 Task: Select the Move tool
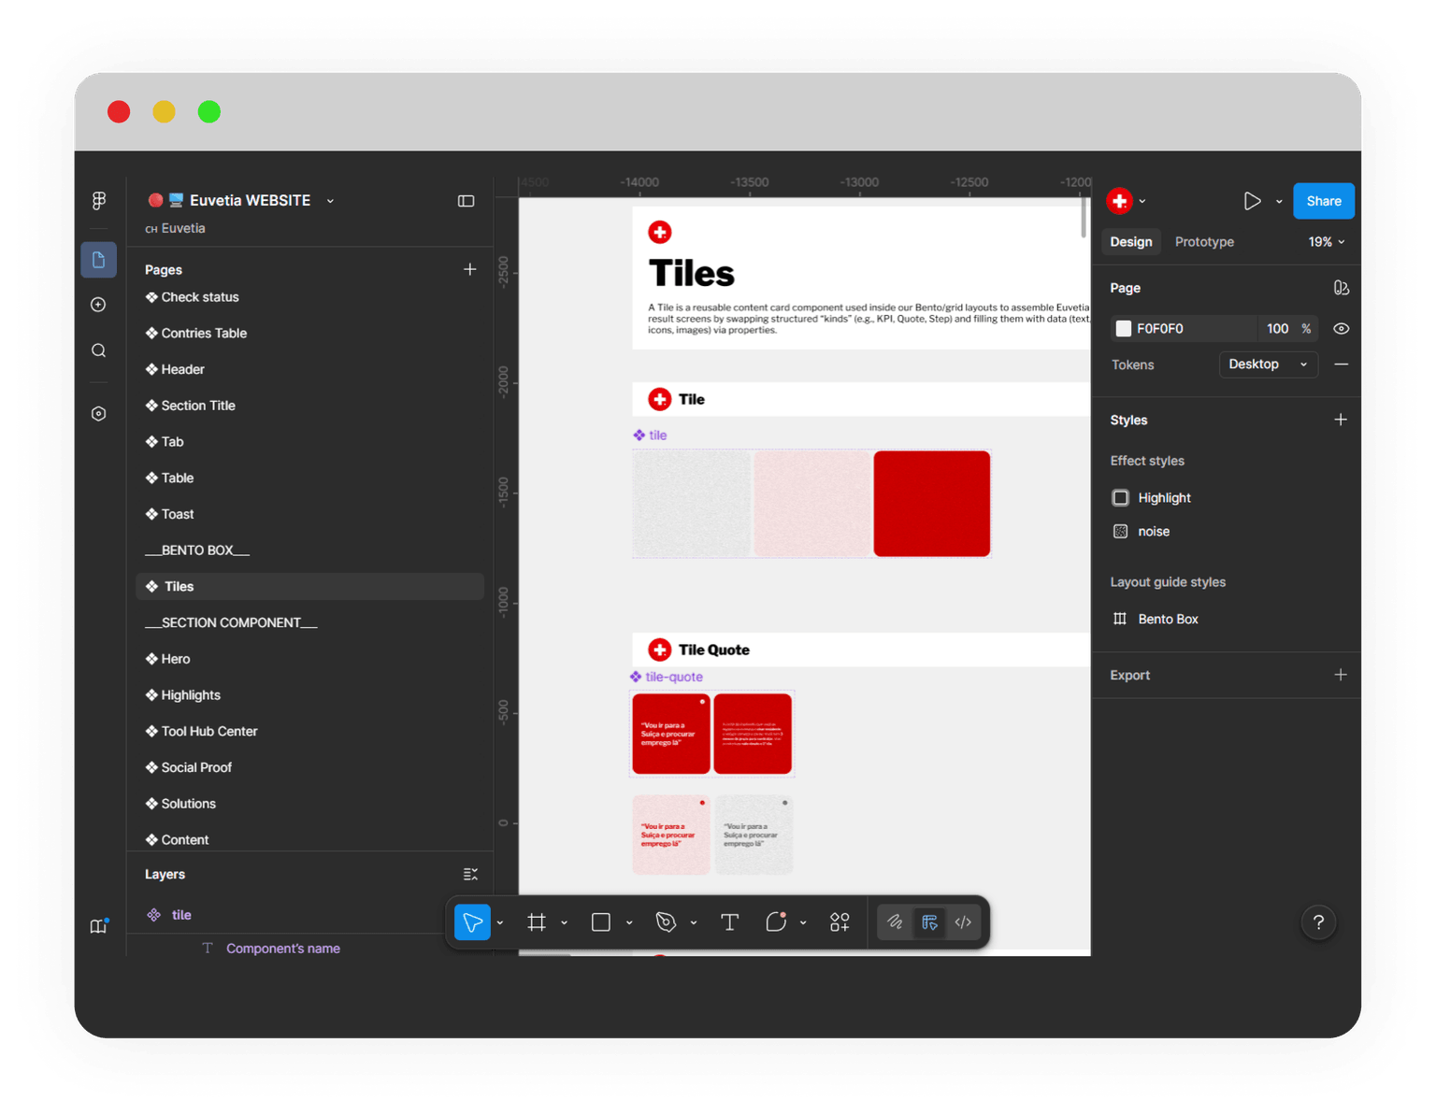[473, 922]
